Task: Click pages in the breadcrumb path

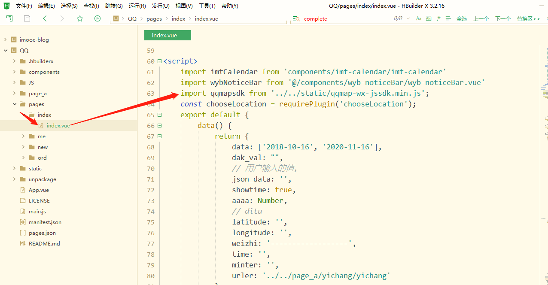Action: point(154,18)
